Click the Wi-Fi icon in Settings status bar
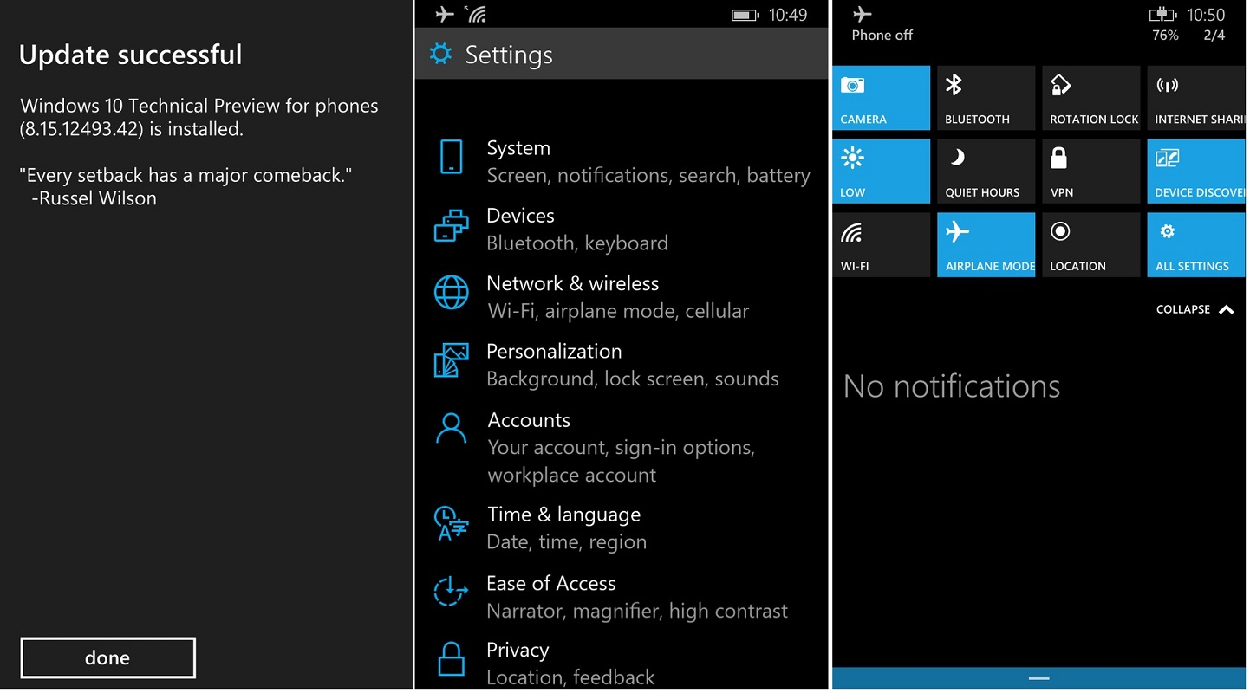1250x693 pixels. click(475, 14)
